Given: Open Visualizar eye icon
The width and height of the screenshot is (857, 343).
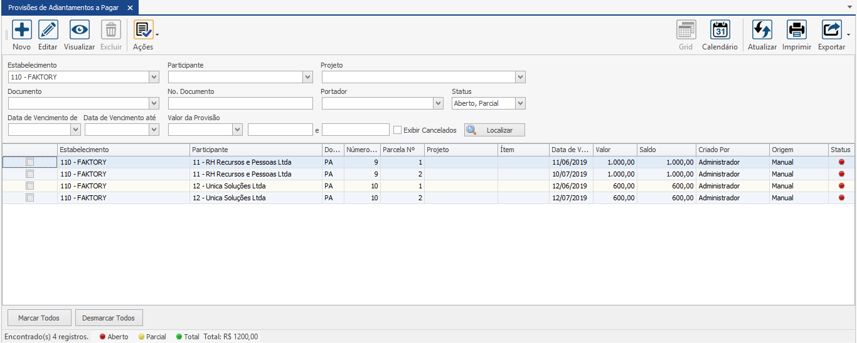Looking at the screenshot, I should pyautogui.click(x=79, y=29).
